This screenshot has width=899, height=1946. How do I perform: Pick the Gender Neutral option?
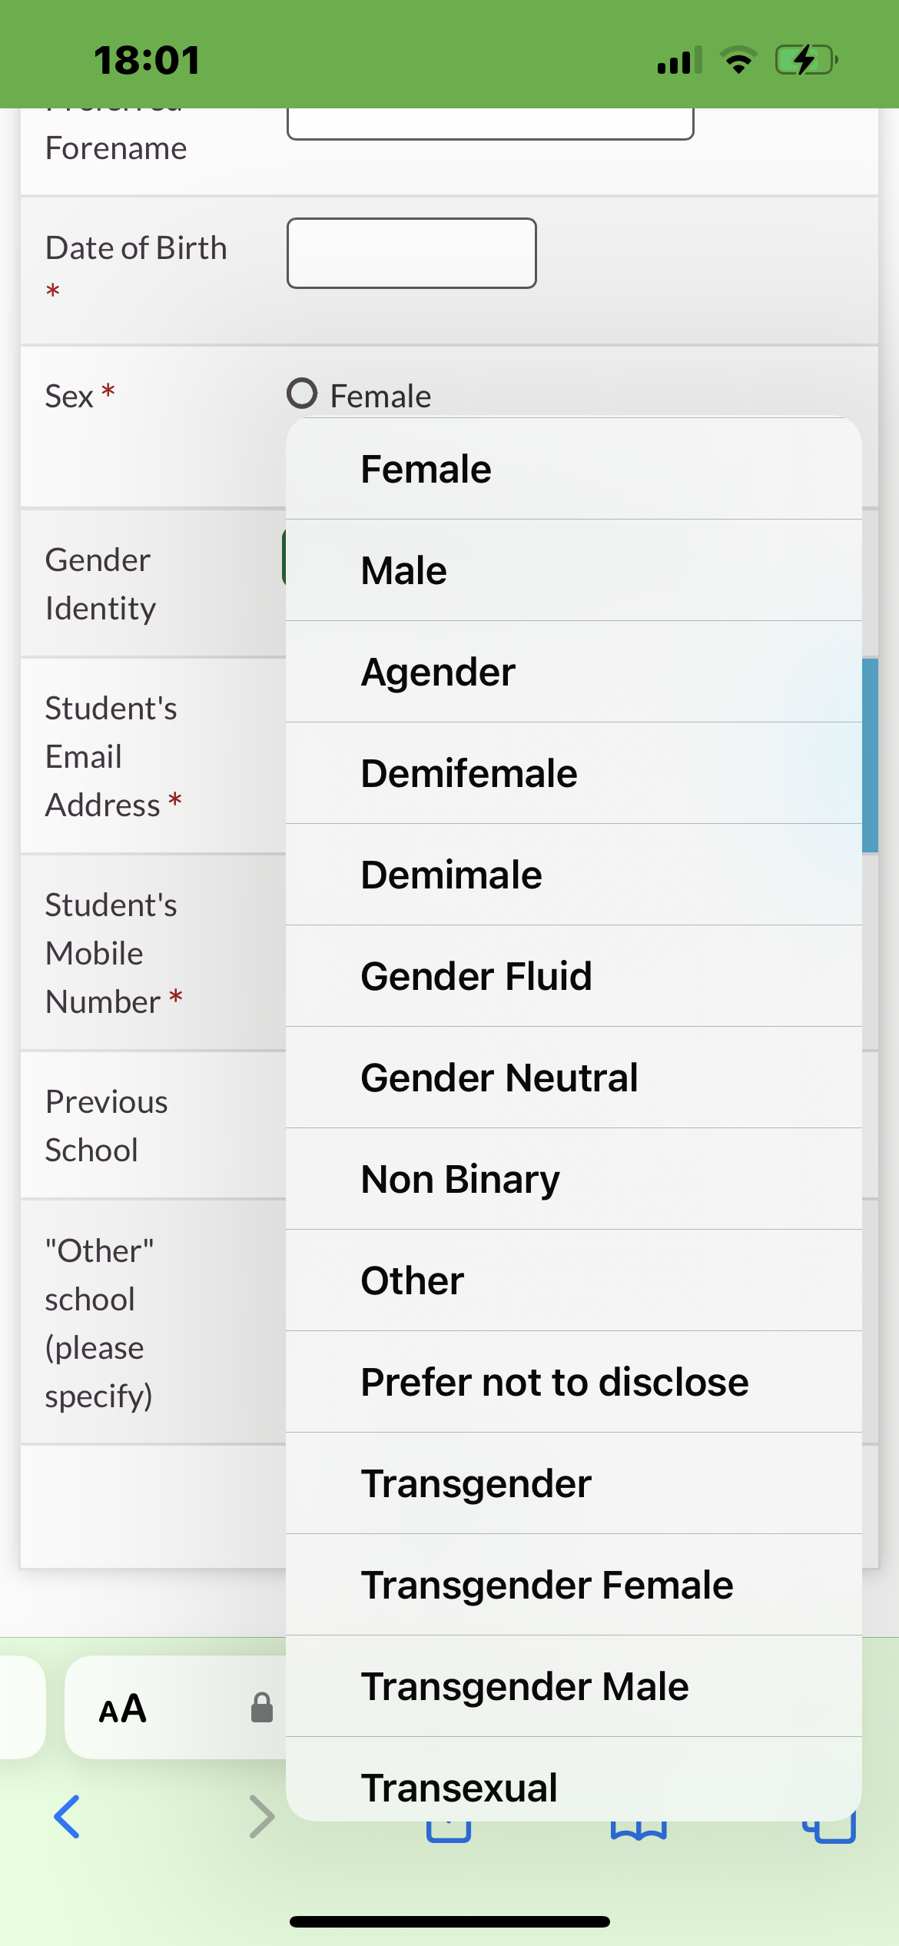pos(573,1078)
